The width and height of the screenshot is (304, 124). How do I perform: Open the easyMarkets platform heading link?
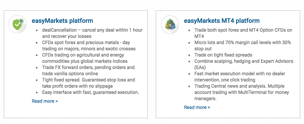pyautogui.click(x=62, y=21)
